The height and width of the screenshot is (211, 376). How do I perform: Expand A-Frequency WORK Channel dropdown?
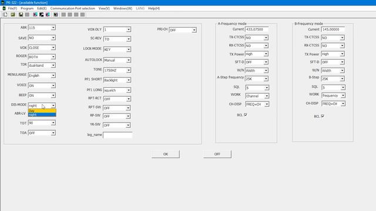266,96
